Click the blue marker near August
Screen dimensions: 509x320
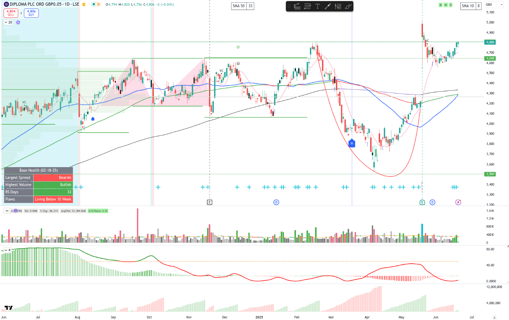tap(93, 119)
